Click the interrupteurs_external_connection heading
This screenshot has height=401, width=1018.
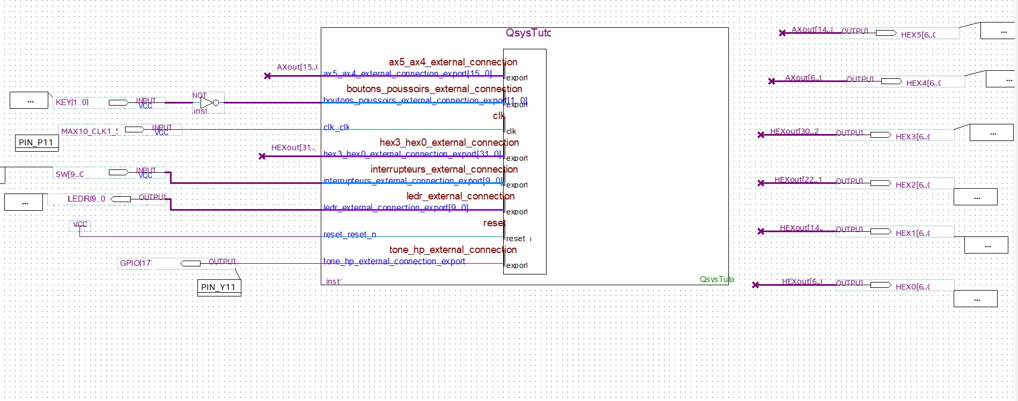point(444,169)
